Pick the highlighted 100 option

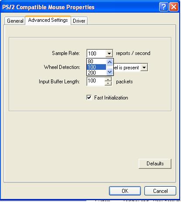[96, 67]
